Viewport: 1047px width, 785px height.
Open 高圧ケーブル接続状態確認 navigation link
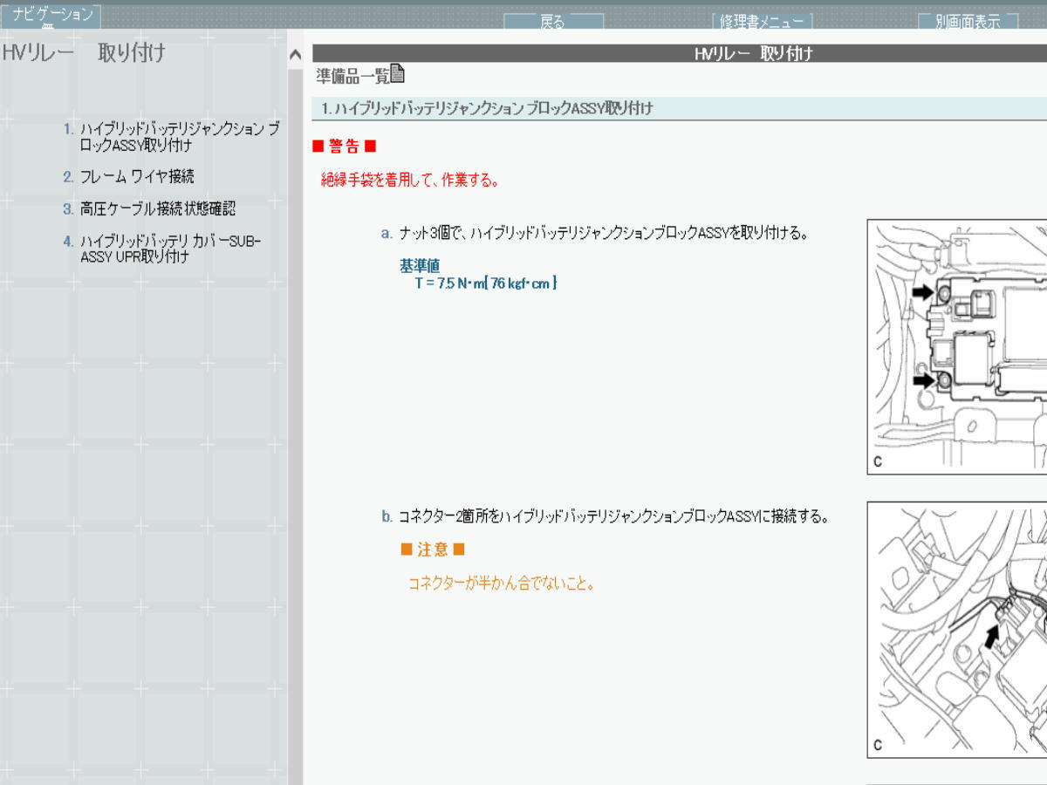click(157, 209)
